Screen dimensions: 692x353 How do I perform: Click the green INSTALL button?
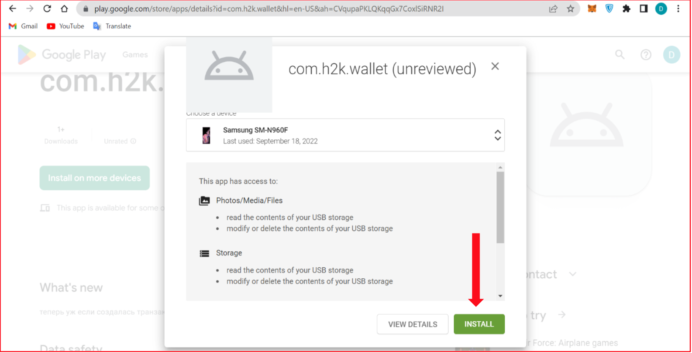tap(479, 324)
